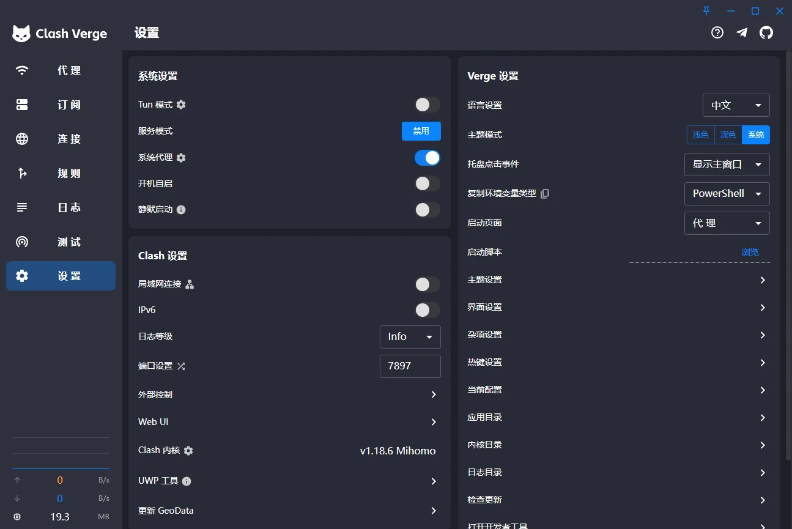This screenshot has width=792, height=529.
Task: Open the Clash core gear icon
Action: 188,451
